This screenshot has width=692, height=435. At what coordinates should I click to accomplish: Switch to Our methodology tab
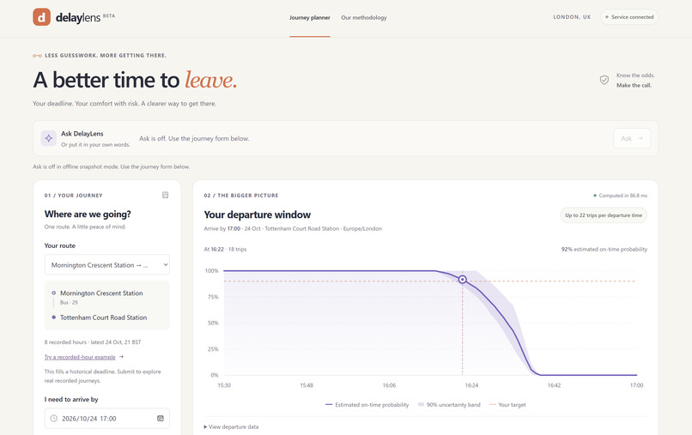pyautogui.click(x=364, y=18)
